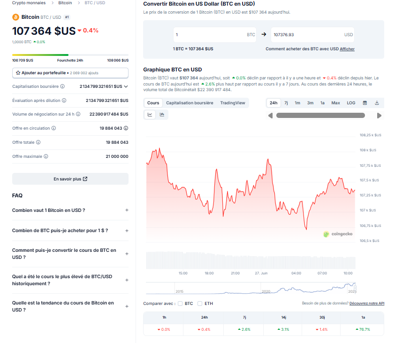Click the orange Bitcoin logo icon

(x=15, y=17)
